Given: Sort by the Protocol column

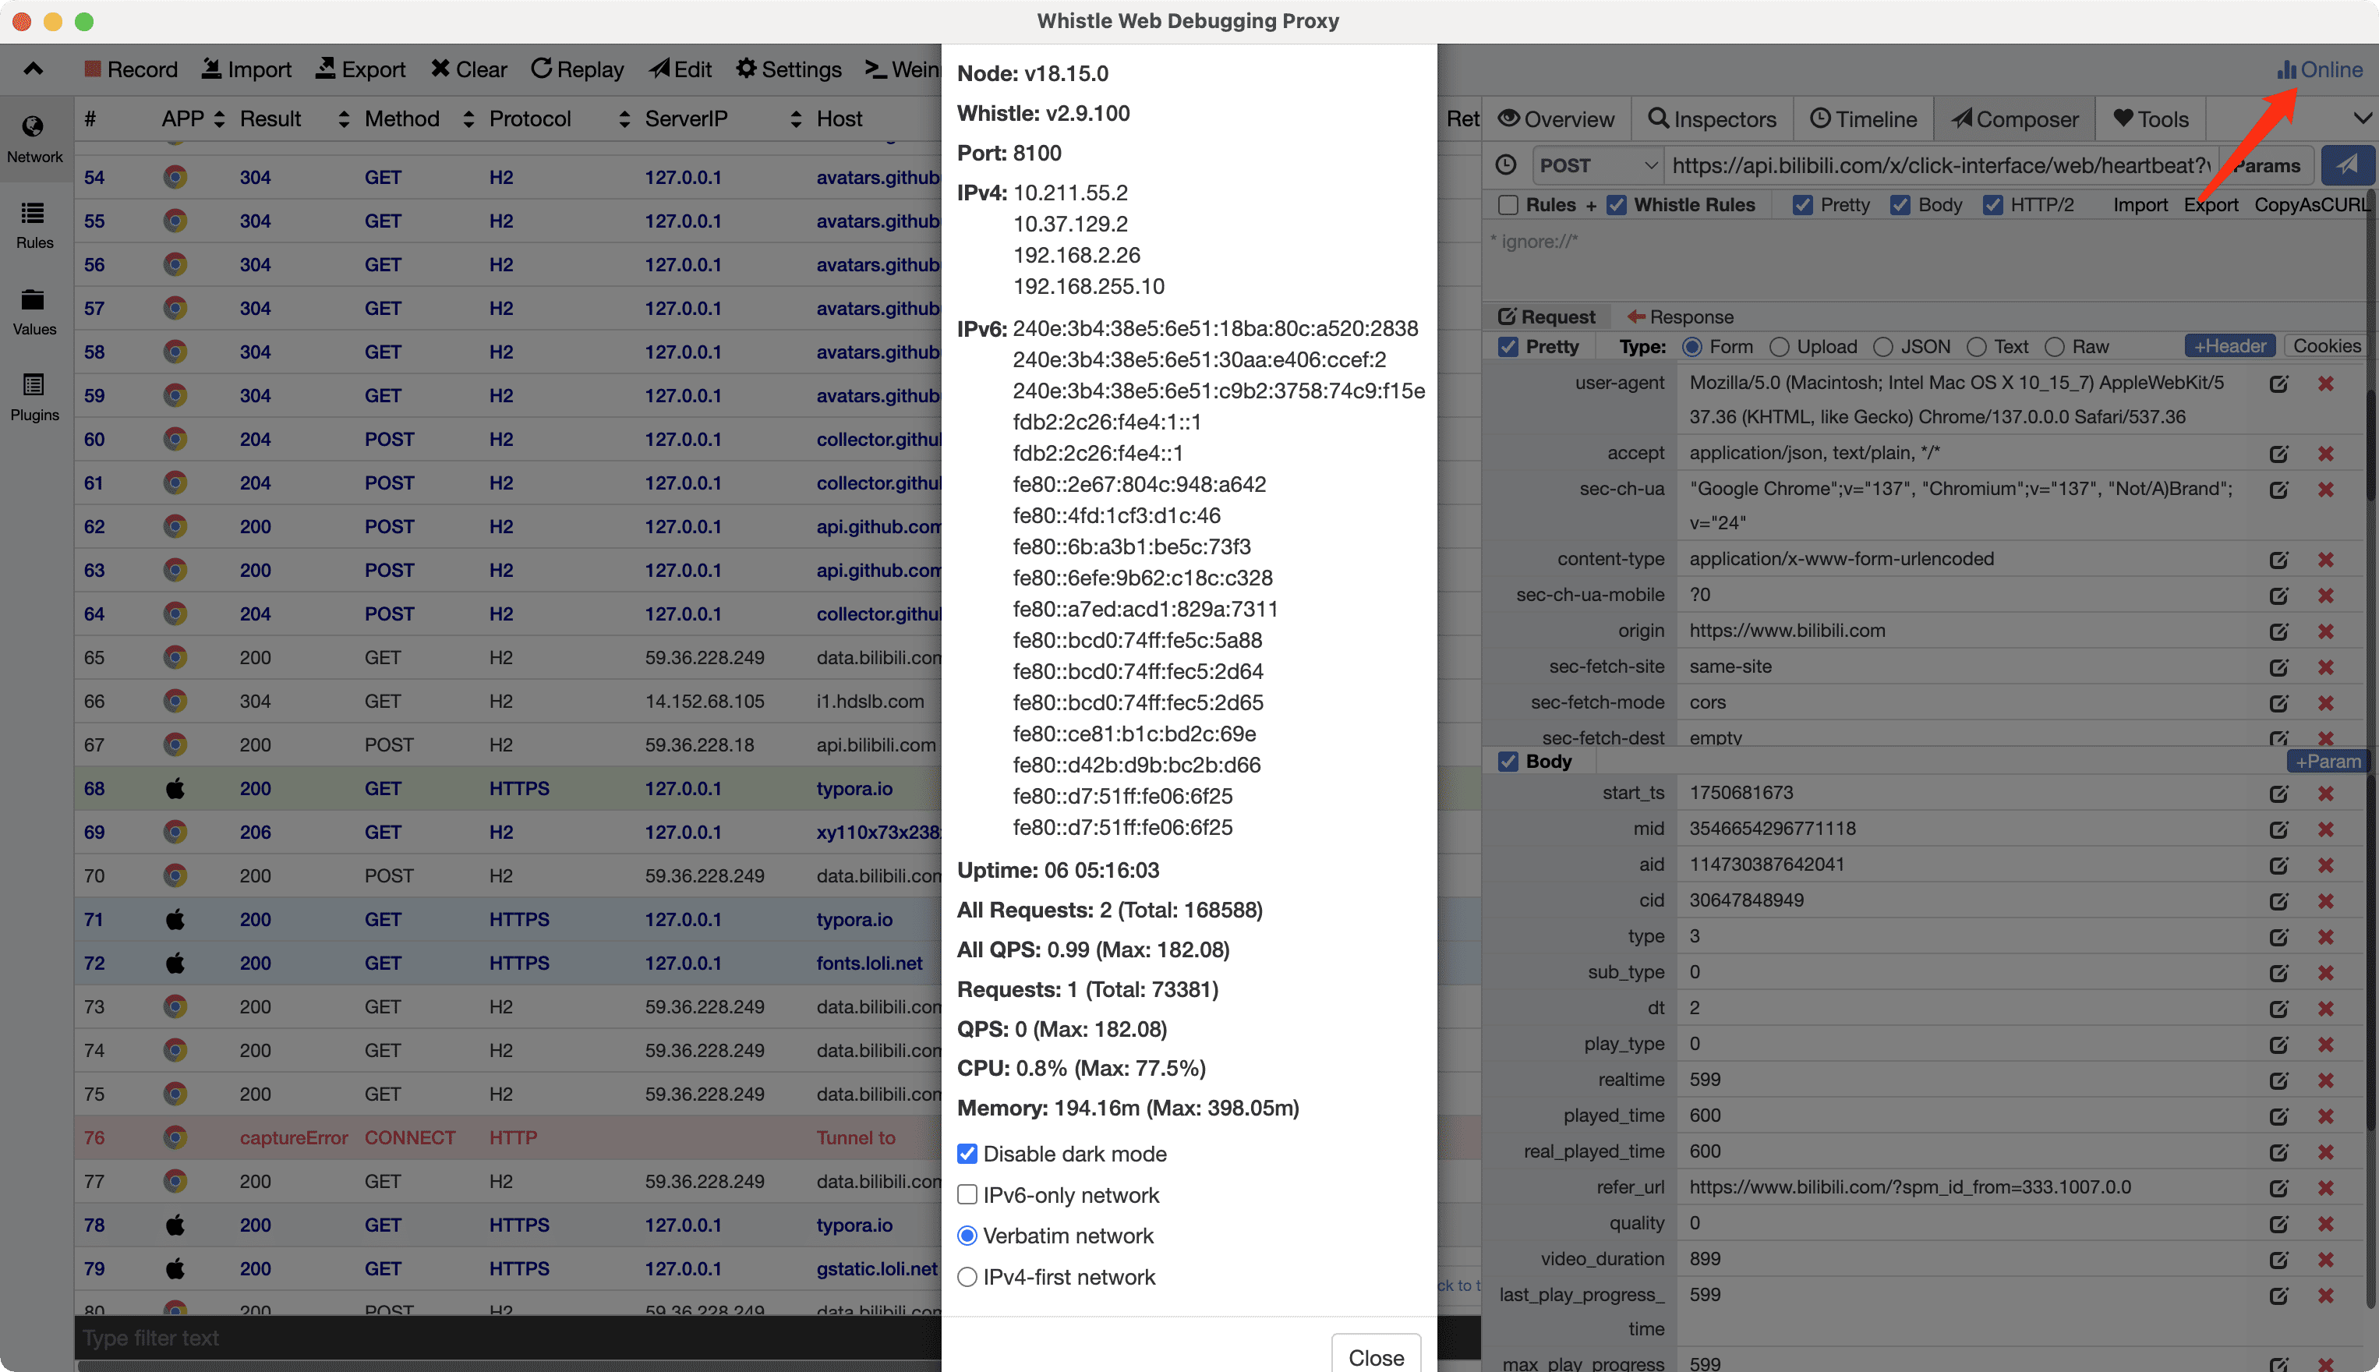Looking at the screenshot, I should point(560,118).
